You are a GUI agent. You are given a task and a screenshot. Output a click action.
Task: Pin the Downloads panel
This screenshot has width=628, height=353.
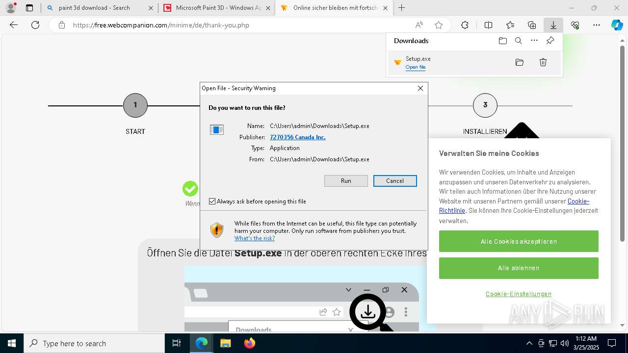(x=550, y=41)
